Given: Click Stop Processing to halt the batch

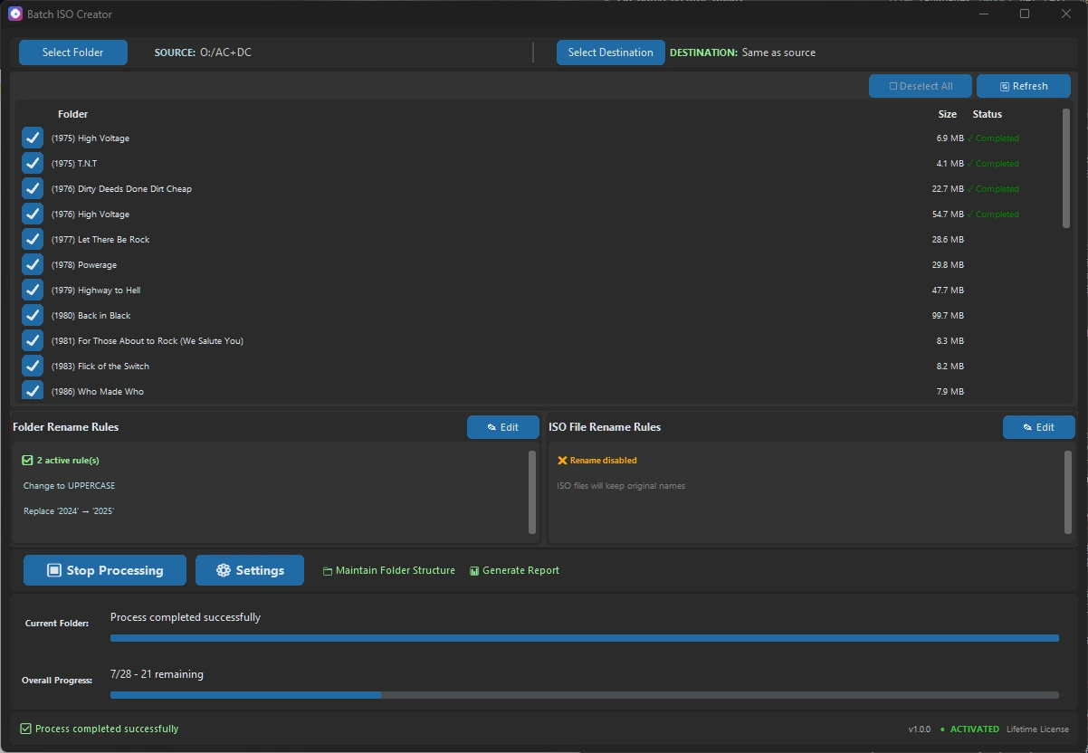Looking at the screenshot, I should coord(104,570).
